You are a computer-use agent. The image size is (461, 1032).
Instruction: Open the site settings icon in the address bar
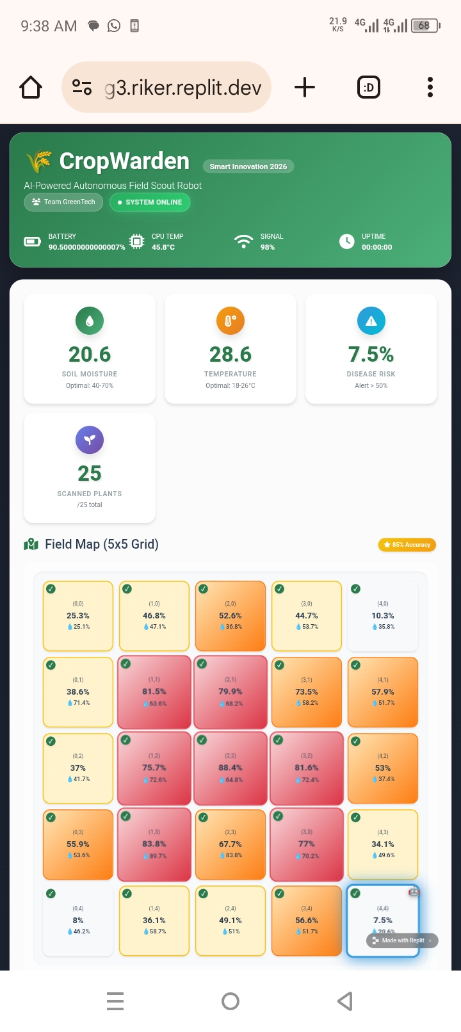pyautogui.click(x=82, y=87)
